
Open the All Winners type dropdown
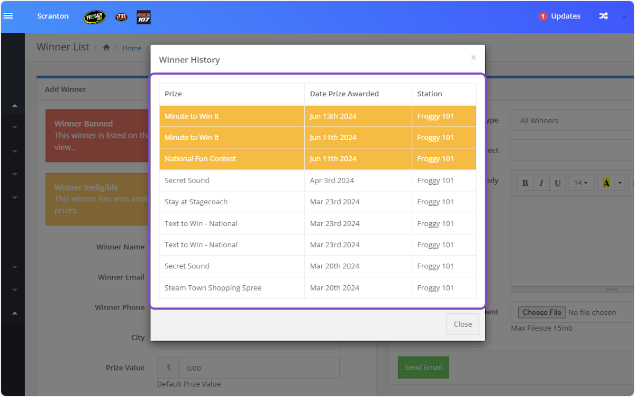click(571, 121)
